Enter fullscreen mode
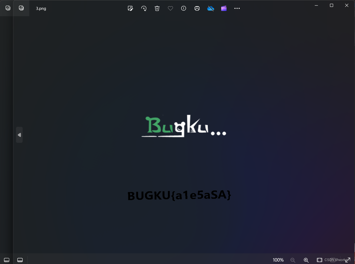 pyautogui.click(x=348, y=260)
